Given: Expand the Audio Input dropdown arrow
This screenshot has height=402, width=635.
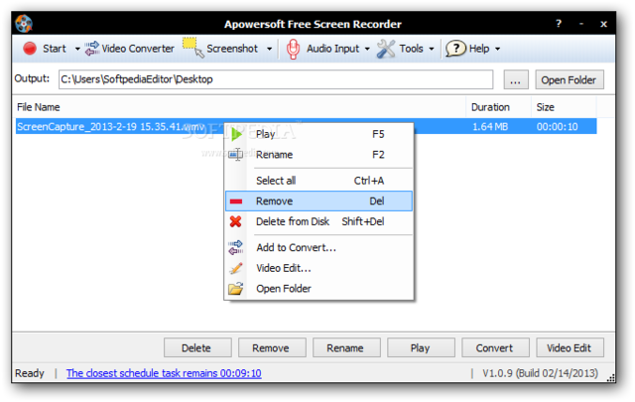Looking at the screenshot, I should 367,49.
